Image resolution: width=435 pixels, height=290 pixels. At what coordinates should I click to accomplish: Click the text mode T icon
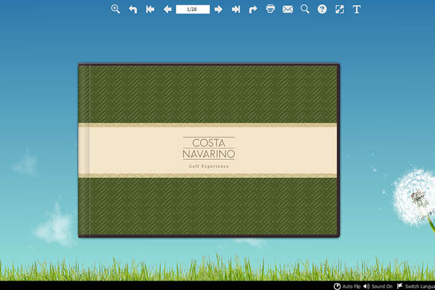pos(357,9)
